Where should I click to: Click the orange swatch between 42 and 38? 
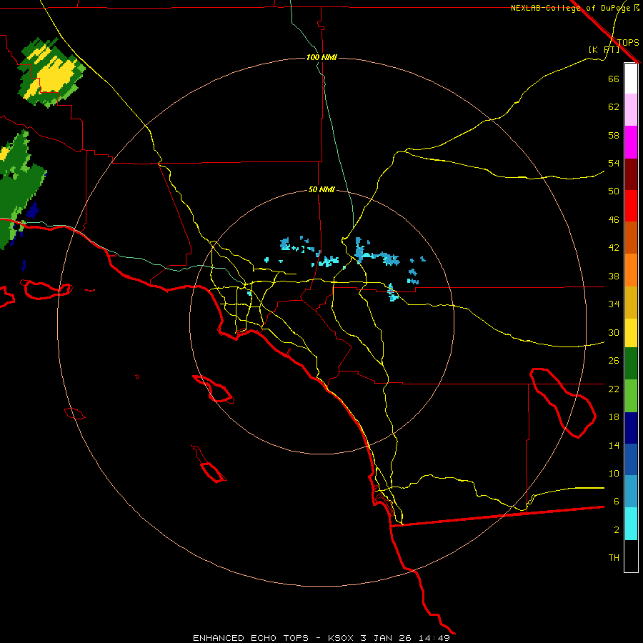pos(631,270)
